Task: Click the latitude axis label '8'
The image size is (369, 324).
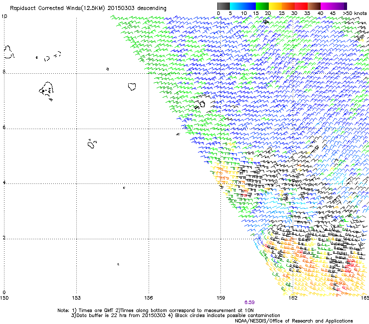Action: point(4,72)
